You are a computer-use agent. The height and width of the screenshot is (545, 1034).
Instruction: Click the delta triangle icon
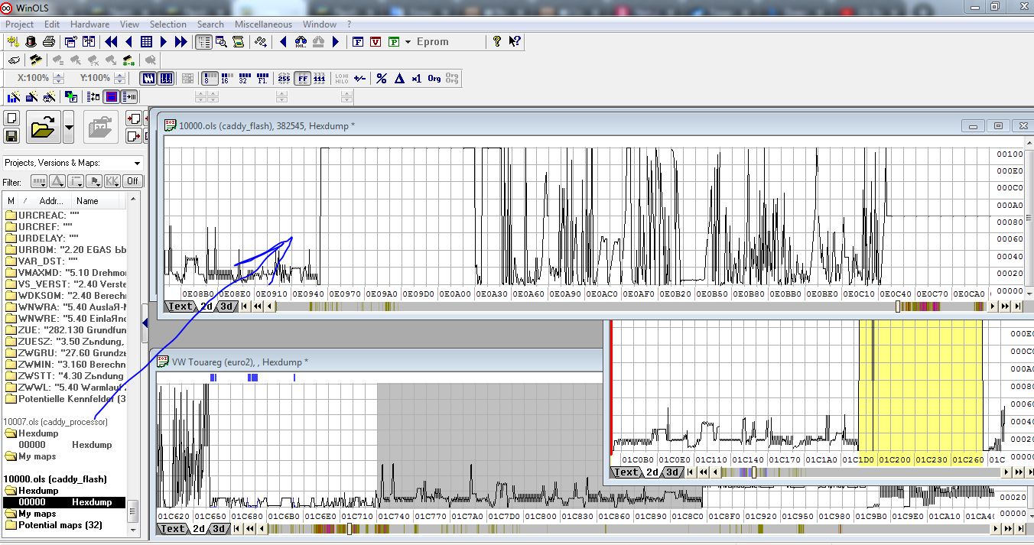pyautogui.click(x=398, y=78)
